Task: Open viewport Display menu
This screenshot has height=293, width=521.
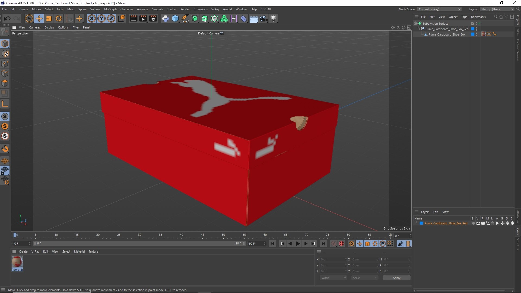Action: tap(49, 27)
